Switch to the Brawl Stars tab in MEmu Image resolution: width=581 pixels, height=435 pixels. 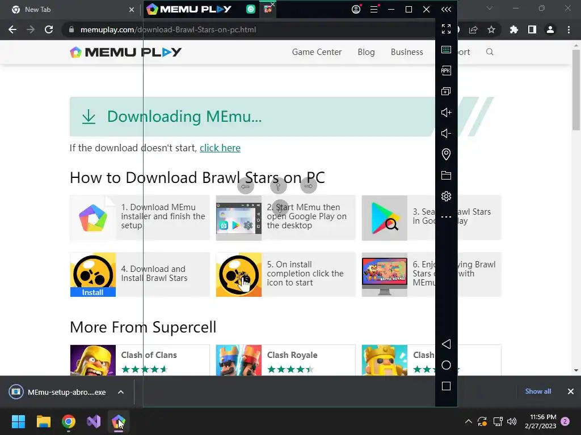coord(268,10)
